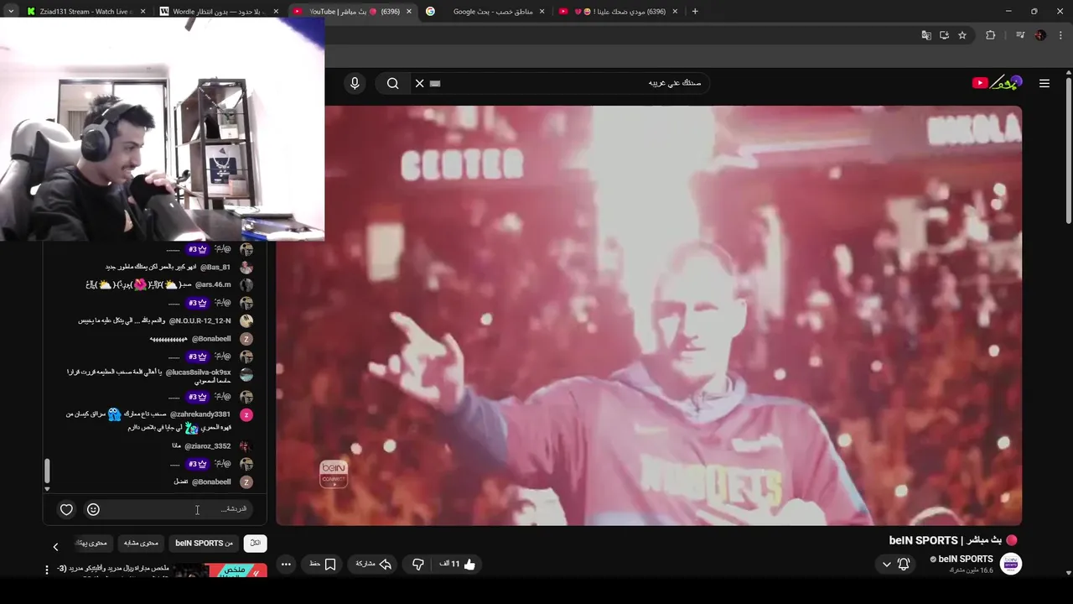Bookmark this page with the star icon
This screenshot has width=1073, height=604.
click(x=962, y=35)
